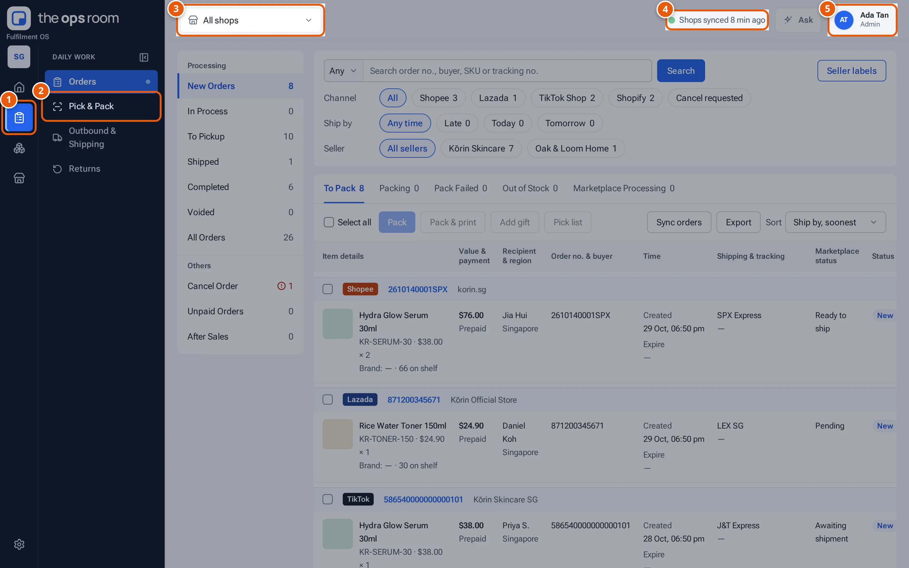The height and width of the screenshot is (568, 909).
Task: Select To Pickup in the Processing list
Action: (x=241, y=136)
